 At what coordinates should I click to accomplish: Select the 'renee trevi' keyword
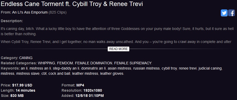click(x=188, y=68)
